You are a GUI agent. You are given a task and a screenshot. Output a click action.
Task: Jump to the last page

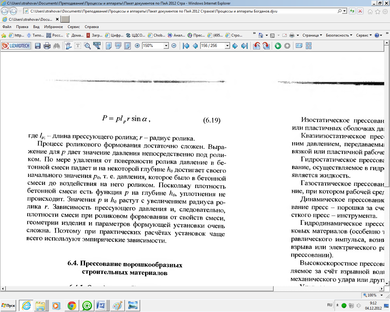click(244, 46)
